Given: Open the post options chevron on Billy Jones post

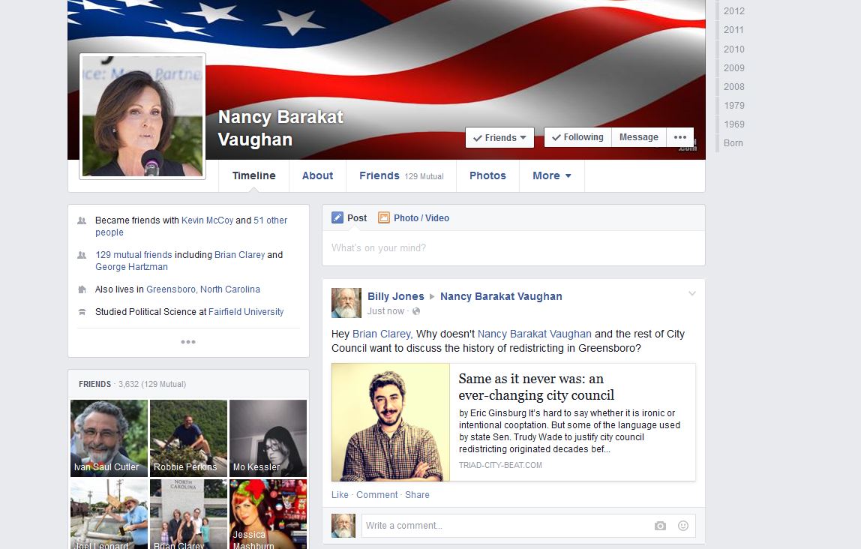Looking at the screenshot, I should pyautogui.click(x=691, y=294).
